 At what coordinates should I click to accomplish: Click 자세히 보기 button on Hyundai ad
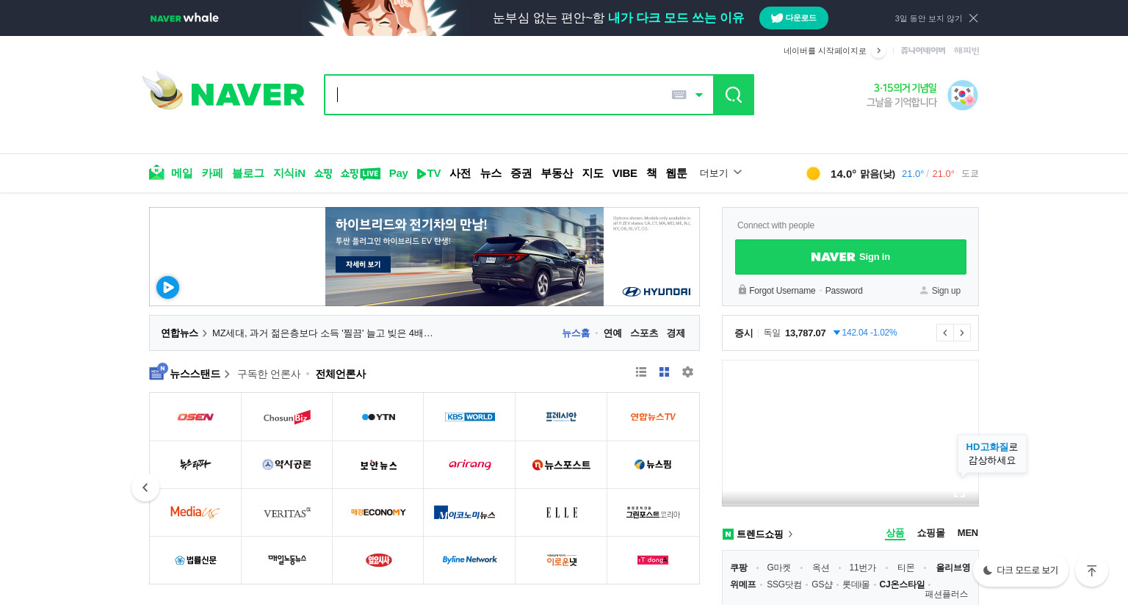[x=363, y=264]
